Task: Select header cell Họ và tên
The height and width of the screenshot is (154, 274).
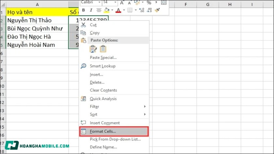Action: click(37, 12)
